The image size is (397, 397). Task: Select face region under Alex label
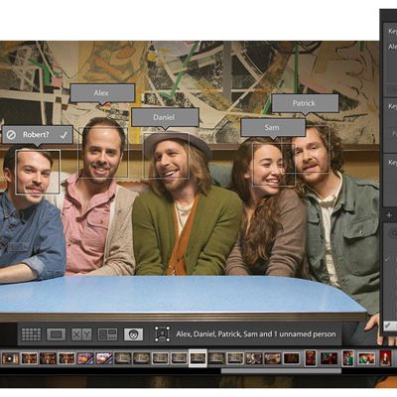click(x=103, y=153)
